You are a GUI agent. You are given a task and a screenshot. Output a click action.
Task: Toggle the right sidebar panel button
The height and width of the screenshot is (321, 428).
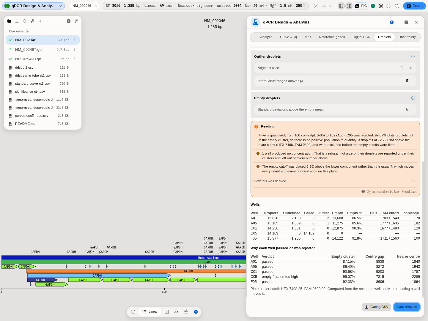(349, 6)
